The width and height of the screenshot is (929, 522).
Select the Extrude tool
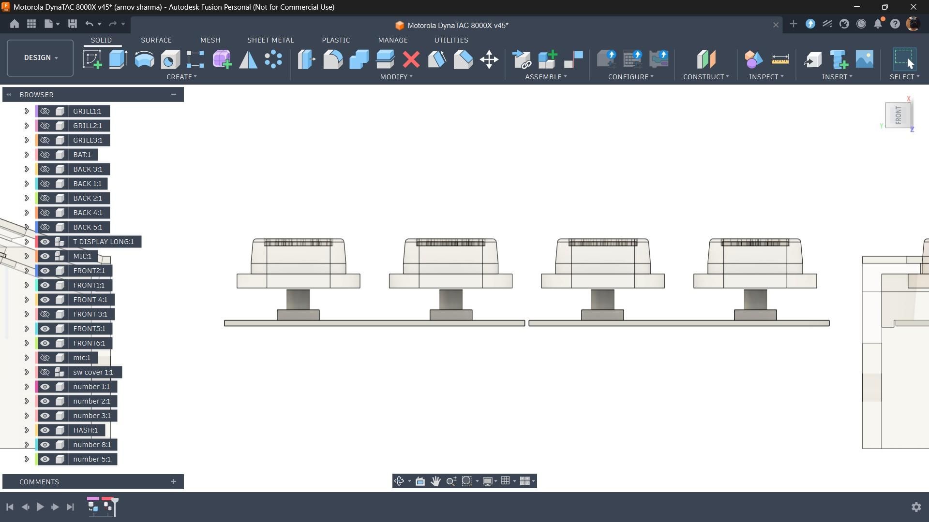coord(118,59)
